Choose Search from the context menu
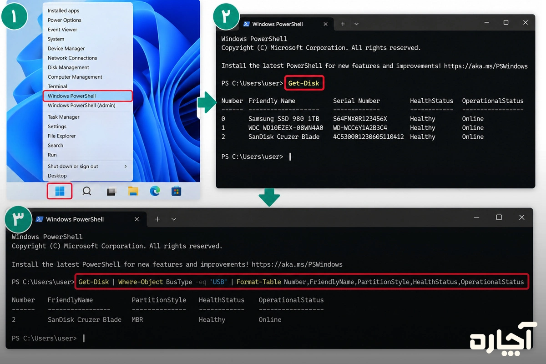546x364 pixels. pyautogui.click(x=56, y=146)
